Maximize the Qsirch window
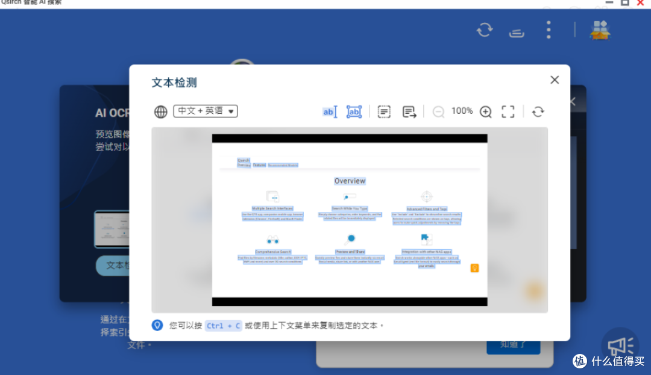Viewport: 651px width, 375px height. (x=625, y=2)
